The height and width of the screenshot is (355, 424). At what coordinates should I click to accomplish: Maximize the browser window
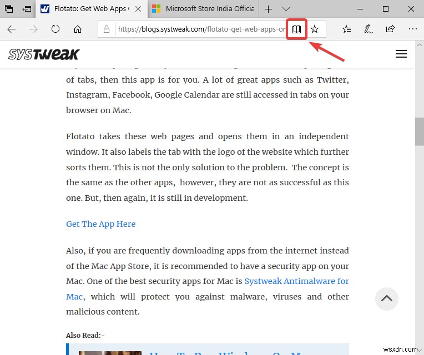point(386,9)
